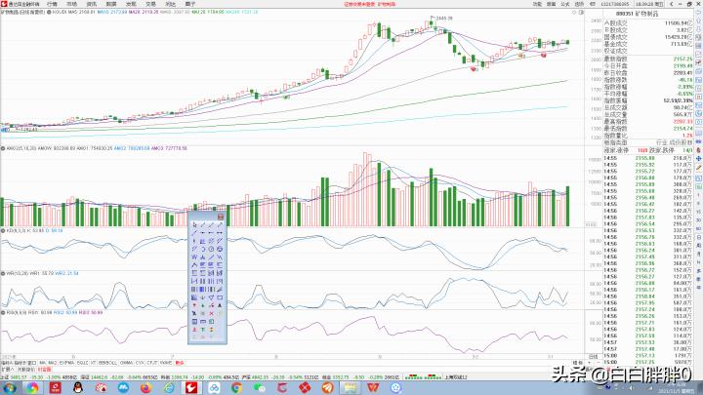Select the rectangle drawing tool in palette
The height and width of the screenshot is (395, 703).
click(220, 297)
